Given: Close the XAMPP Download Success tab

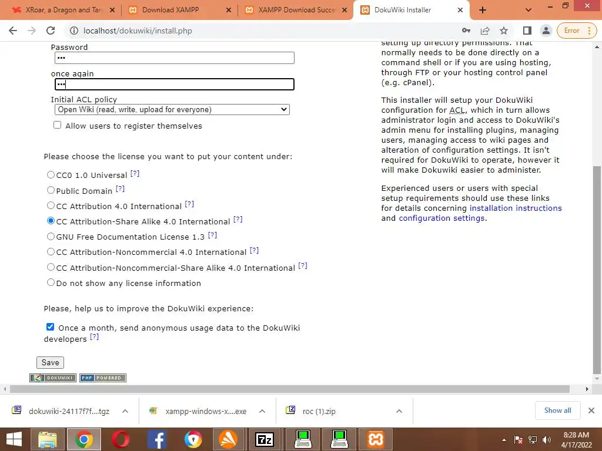Looking at the screenshot, I should pyautogui.click(x=345, y=10).
